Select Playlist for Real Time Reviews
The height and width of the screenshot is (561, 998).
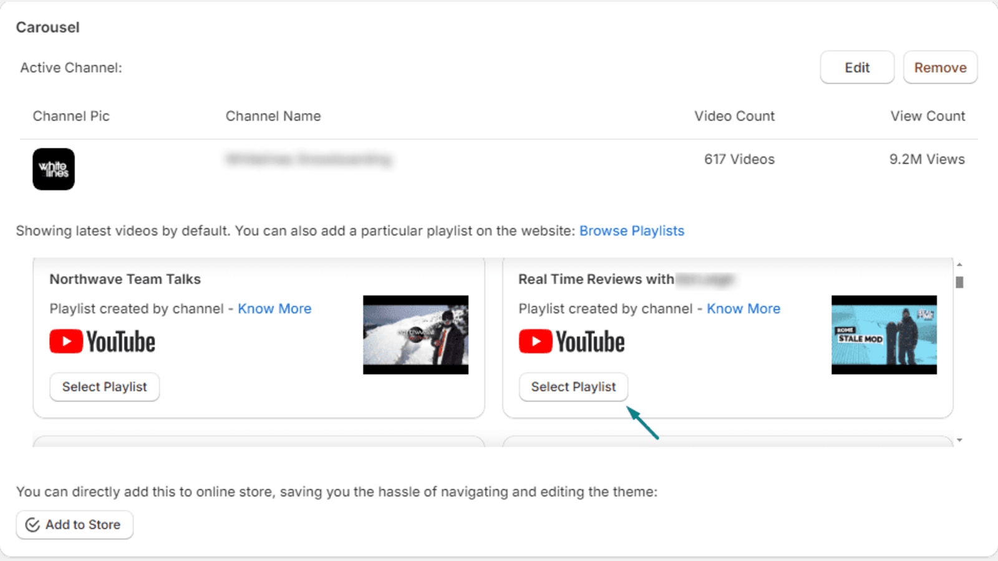point(573,386)
